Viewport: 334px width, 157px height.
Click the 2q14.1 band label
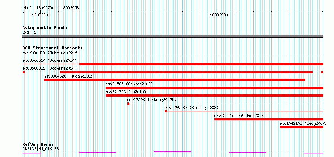29,33
